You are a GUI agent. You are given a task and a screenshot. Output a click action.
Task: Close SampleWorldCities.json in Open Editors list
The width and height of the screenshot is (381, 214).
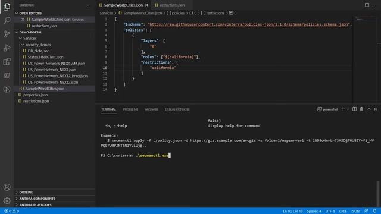[x=23, y=20]
